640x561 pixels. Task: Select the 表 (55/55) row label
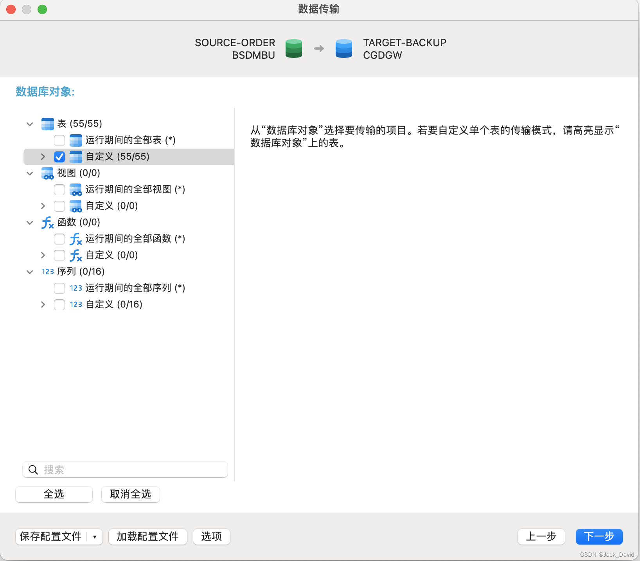point(80,124)
